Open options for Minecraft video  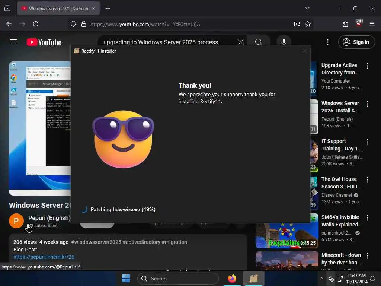[x=367, y=256]
